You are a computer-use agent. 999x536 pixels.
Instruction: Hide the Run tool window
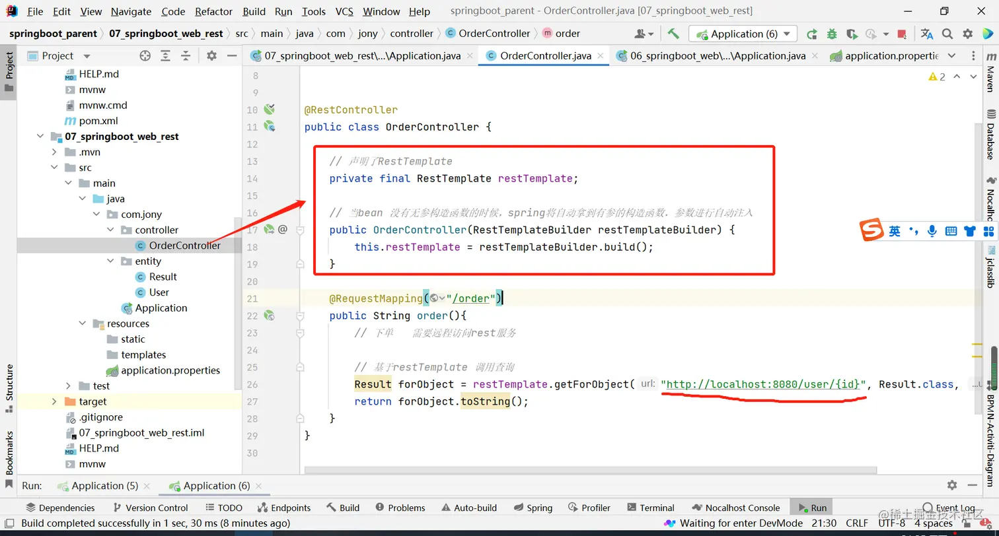[x=973, y=485]
